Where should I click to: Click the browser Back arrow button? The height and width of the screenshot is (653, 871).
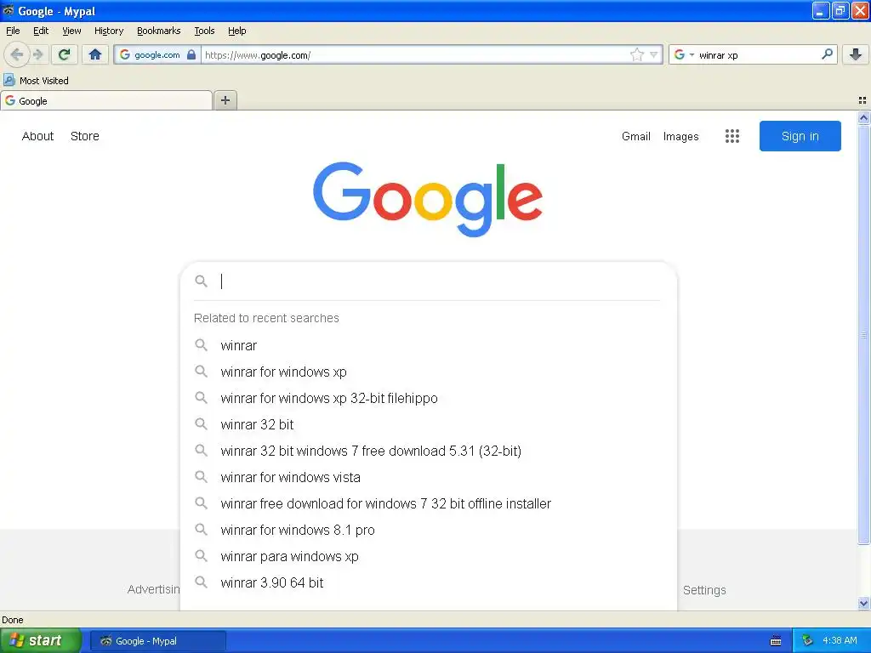point(16,54)
